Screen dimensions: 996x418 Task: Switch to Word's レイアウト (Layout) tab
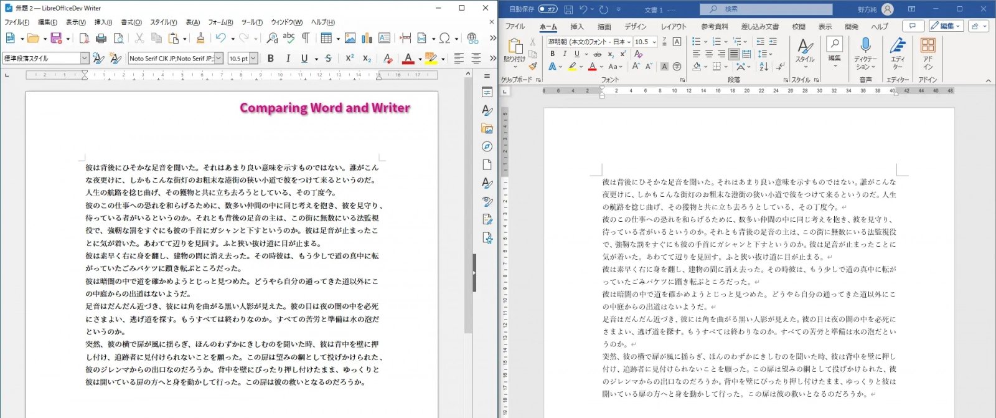coord(674,26)
